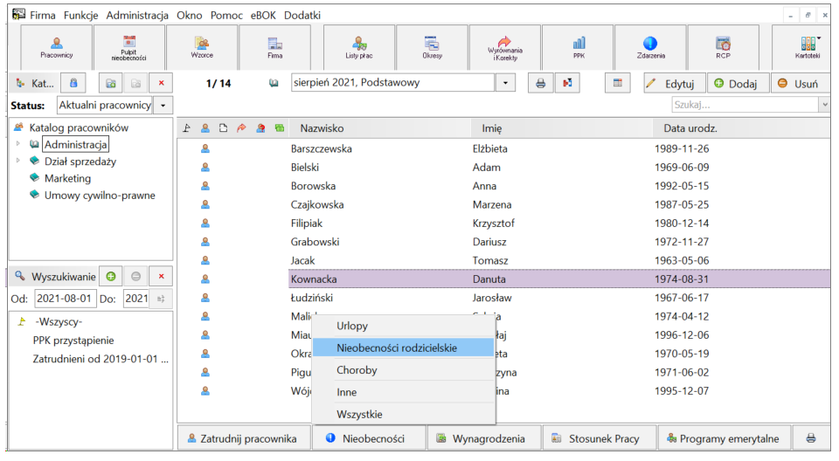Image resolution: width=839 pixels, height=461 pixels.
Task: Click green add search filter icon
Action: click(x=111, y=277)
